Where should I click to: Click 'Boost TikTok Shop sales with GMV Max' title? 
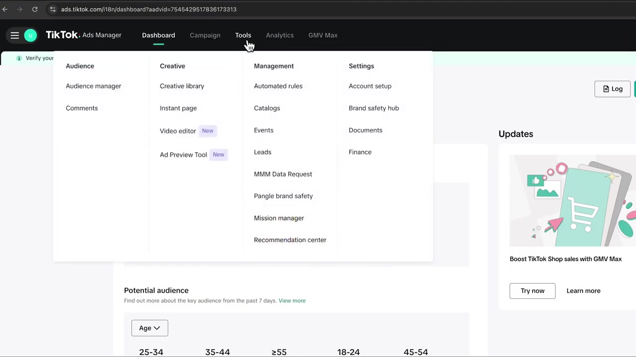[565, 259]
